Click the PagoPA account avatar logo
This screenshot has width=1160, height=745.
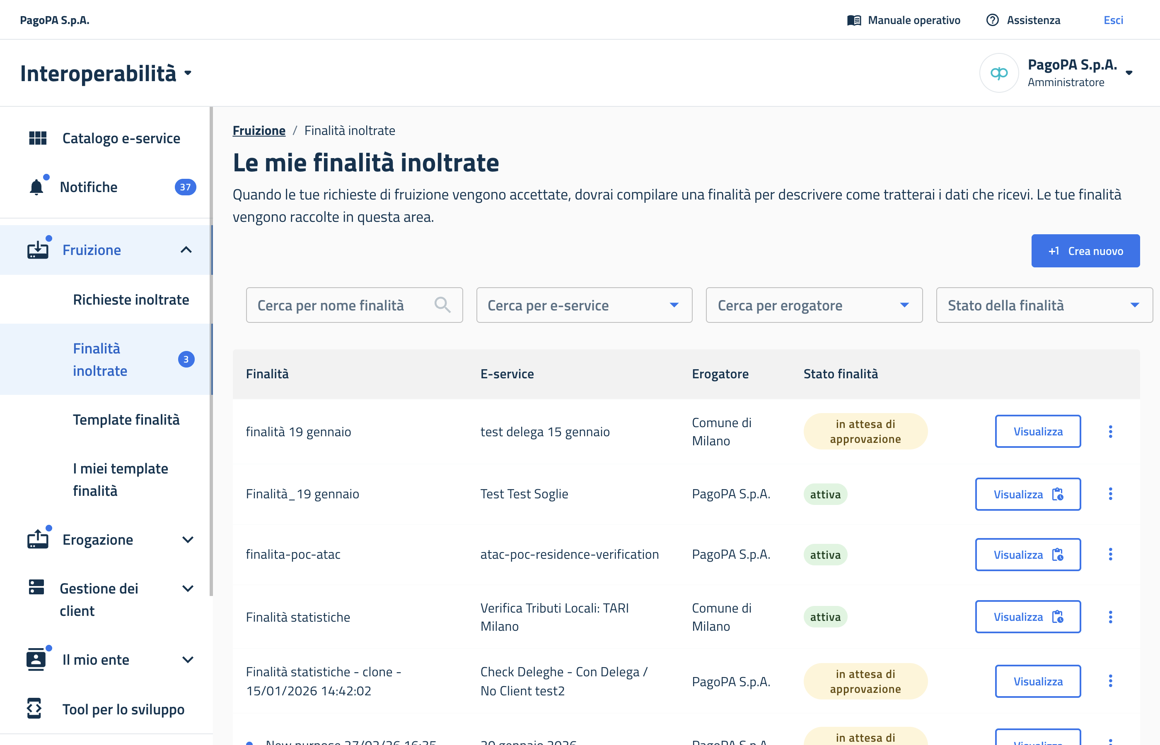998,73
